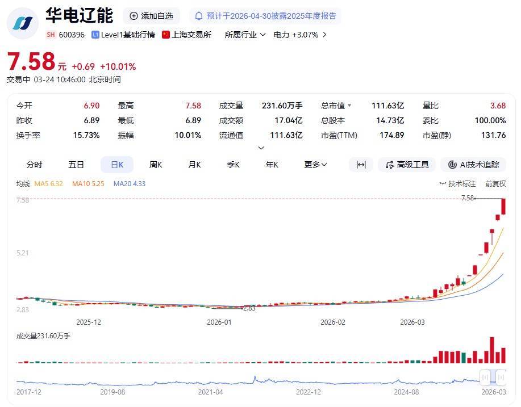Click the latest red candlestick at 7.58

[503, 207]
